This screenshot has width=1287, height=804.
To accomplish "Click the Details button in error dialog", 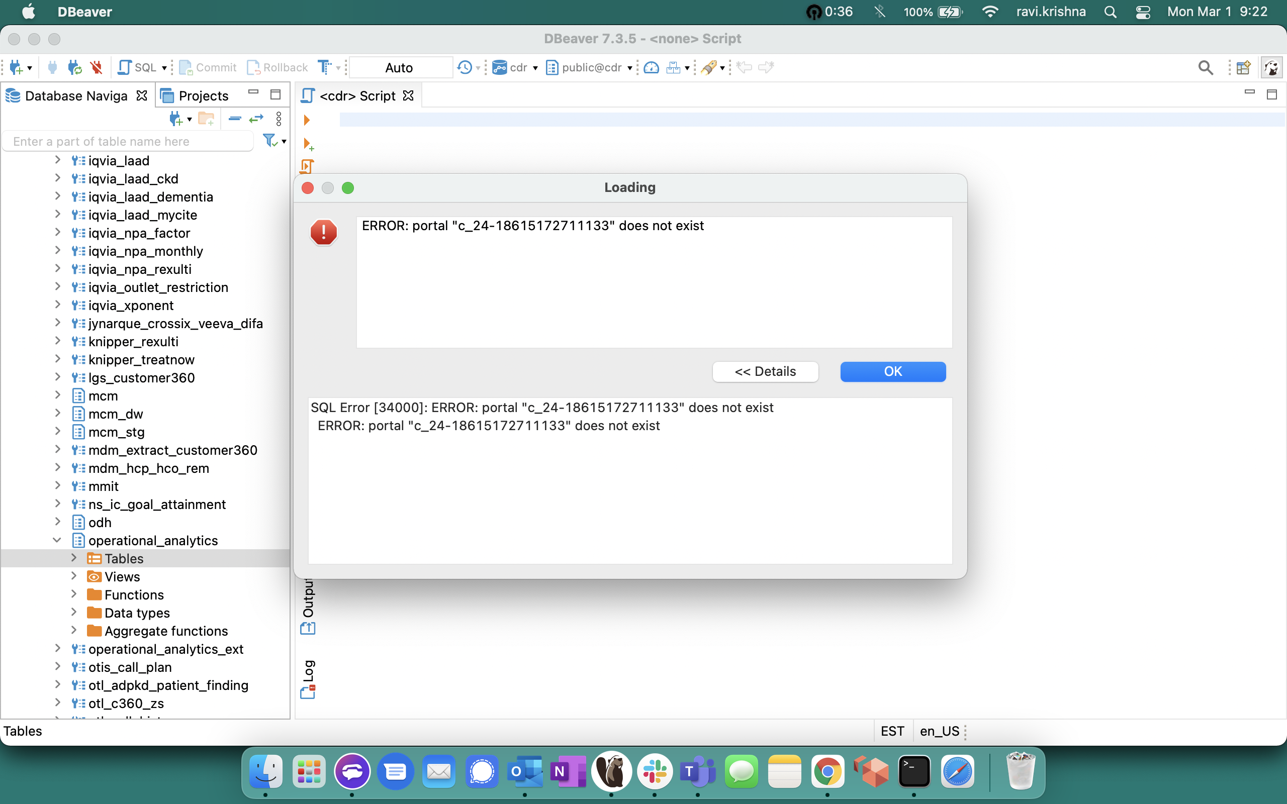I will pyautogui.click(x=765, y=371).
